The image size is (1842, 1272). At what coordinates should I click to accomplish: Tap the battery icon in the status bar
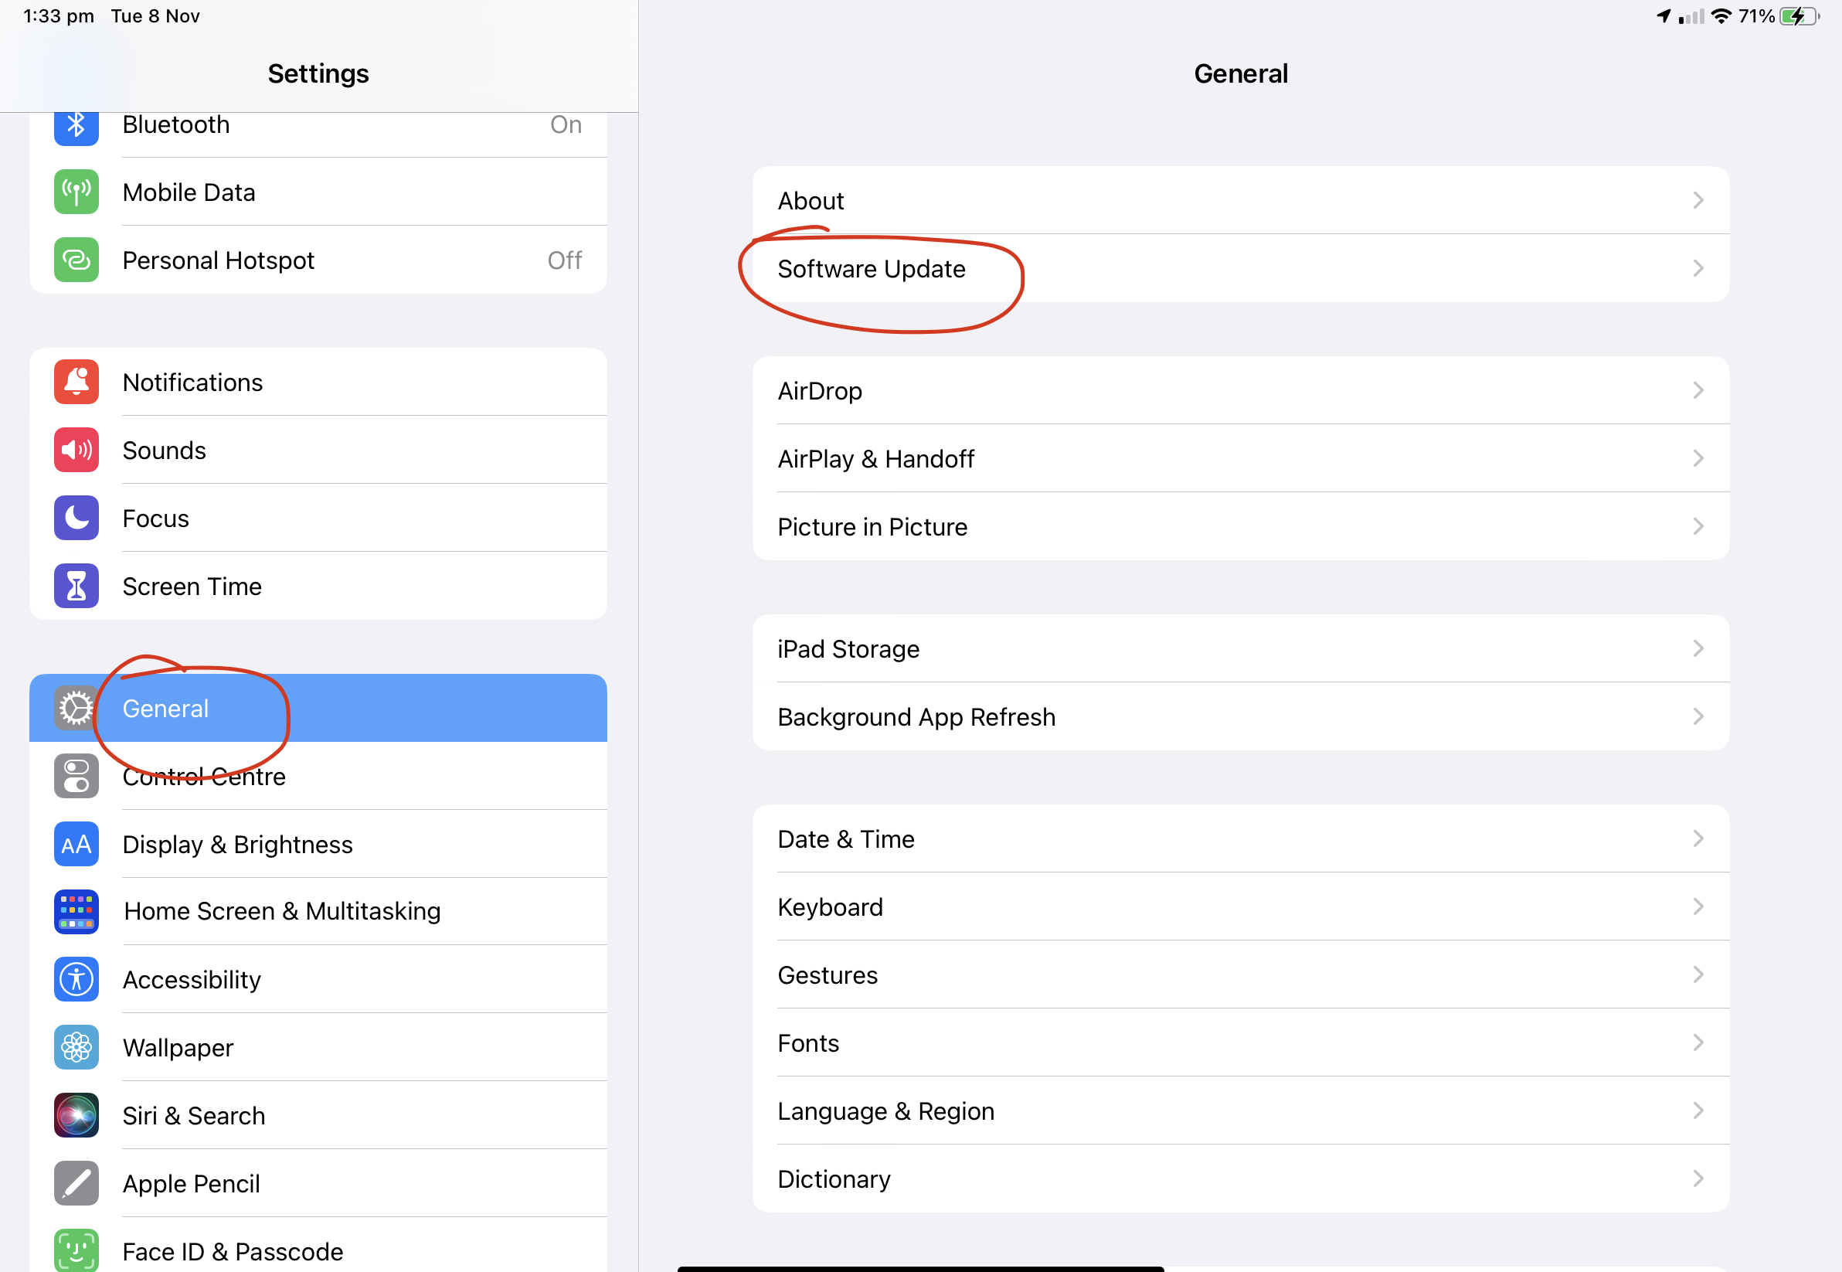coord(1800,17)
